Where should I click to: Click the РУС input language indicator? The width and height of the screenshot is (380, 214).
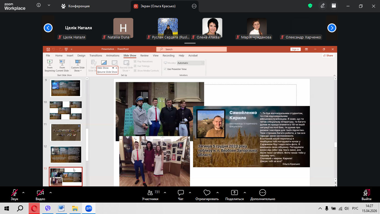tap(355, 208)
